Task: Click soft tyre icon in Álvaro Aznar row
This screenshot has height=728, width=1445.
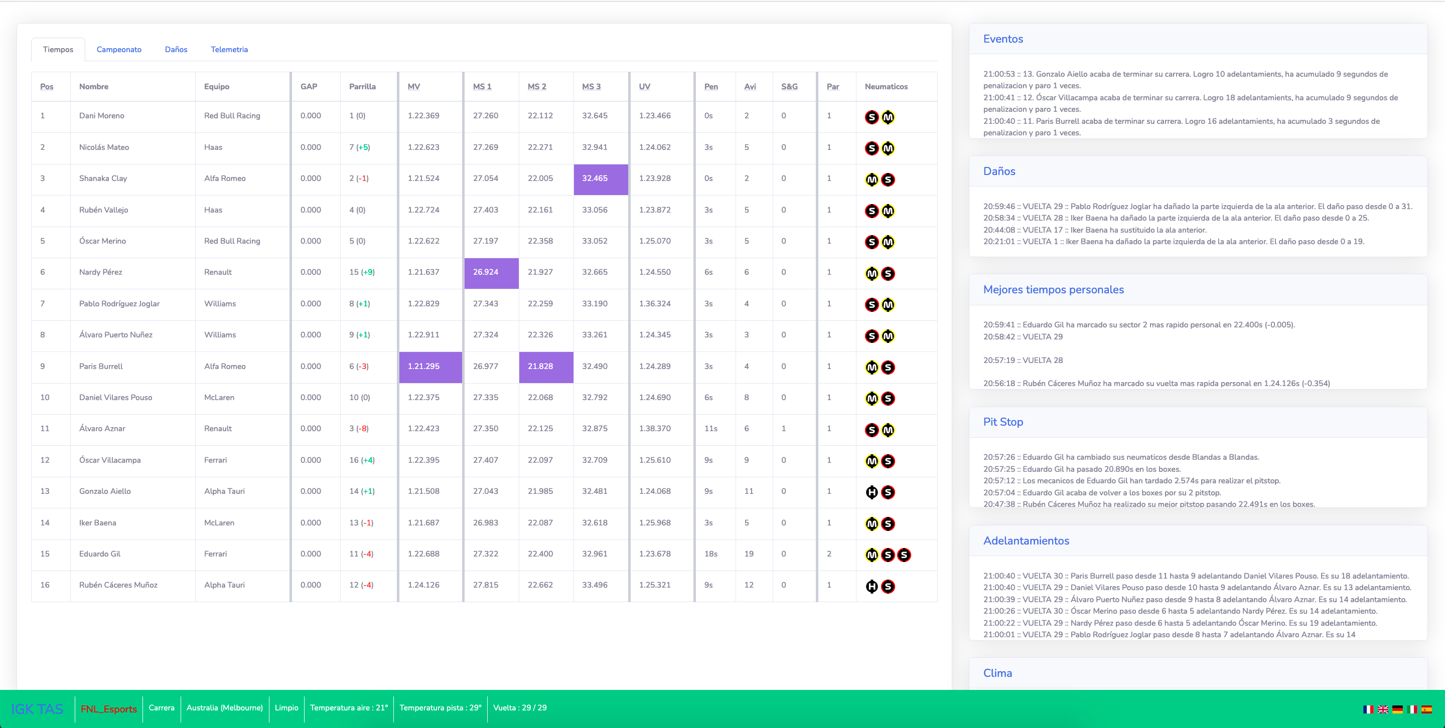Action: [872, 430]
